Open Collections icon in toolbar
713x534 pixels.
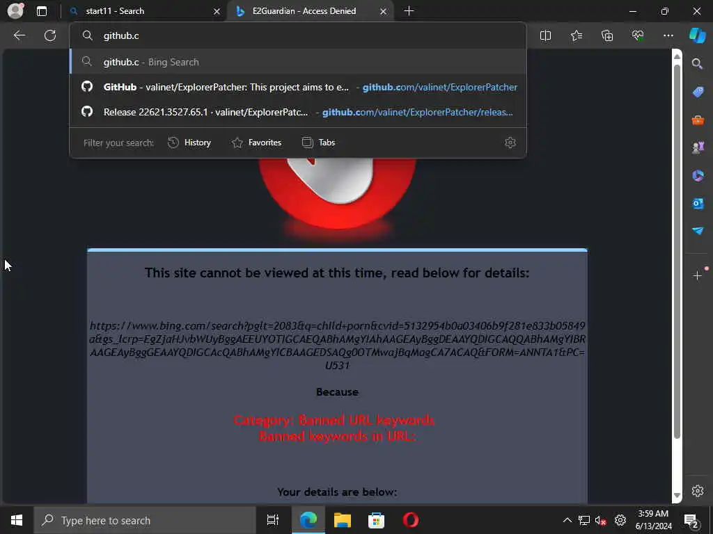(607, 35)
